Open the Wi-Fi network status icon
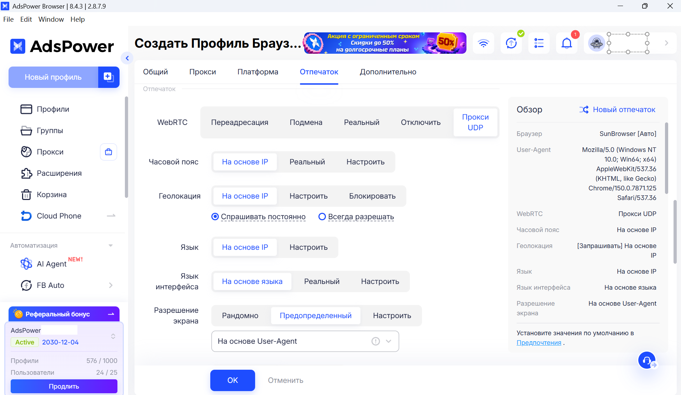 coord(484,43)
